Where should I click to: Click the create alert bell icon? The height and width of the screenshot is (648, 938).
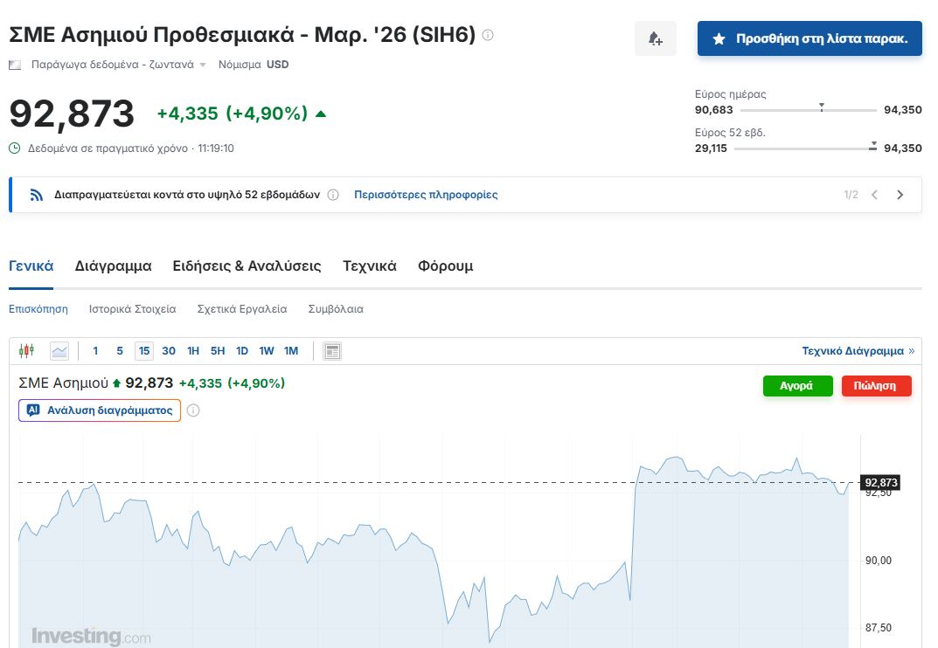click(x=655, y=38)
